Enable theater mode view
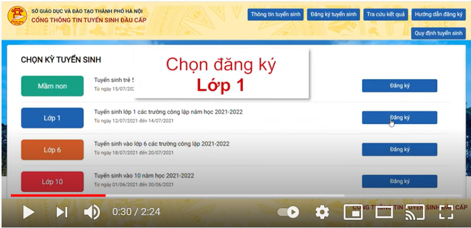Image resolution: width=471 pixels, height=228 pixels. tap(384, 212)
